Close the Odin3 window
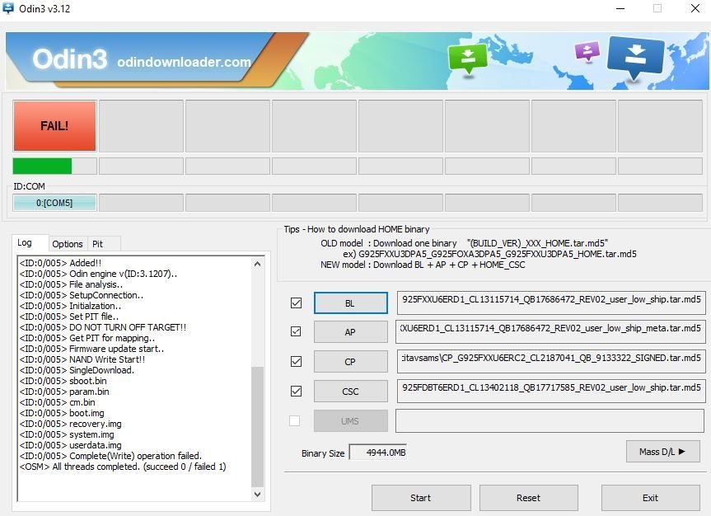 695,8
